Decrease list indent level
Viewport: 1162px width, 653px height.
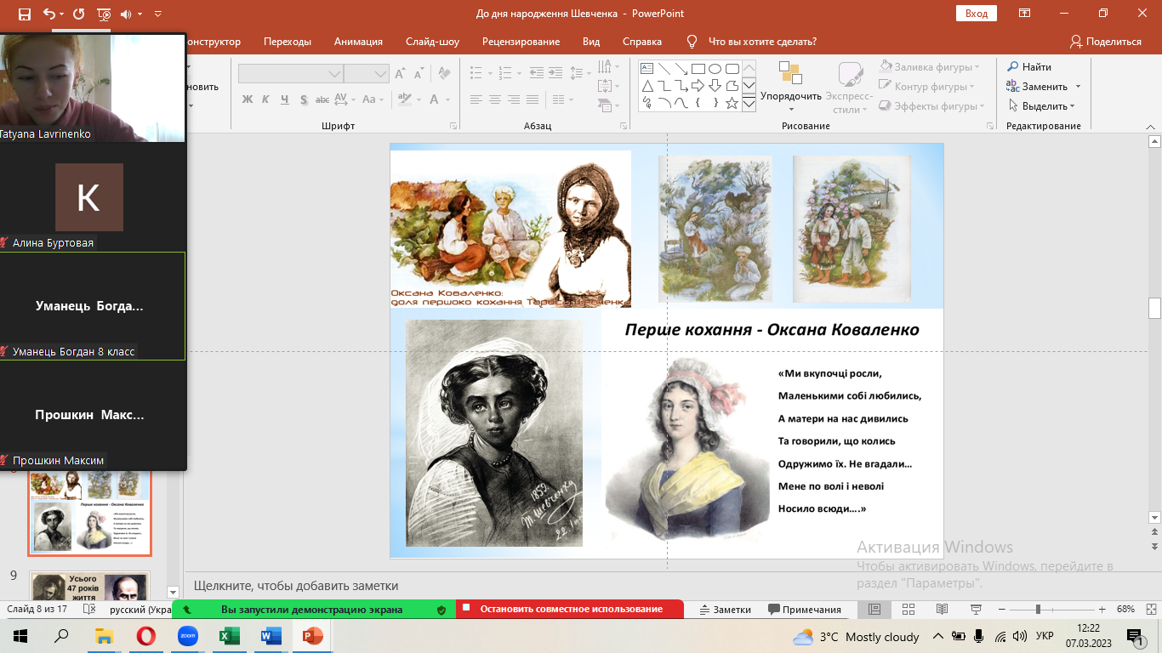[x=536, y=74]
